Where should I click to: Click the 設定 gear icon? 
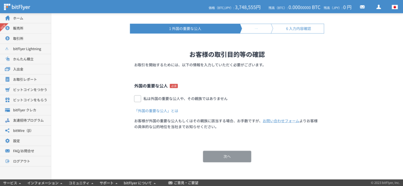click(7, 141)
